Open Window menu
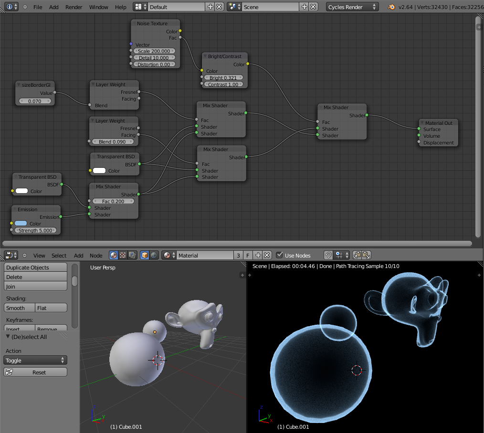Image resolution: width=484 pixels, height=433 pixels. point(99,7)
